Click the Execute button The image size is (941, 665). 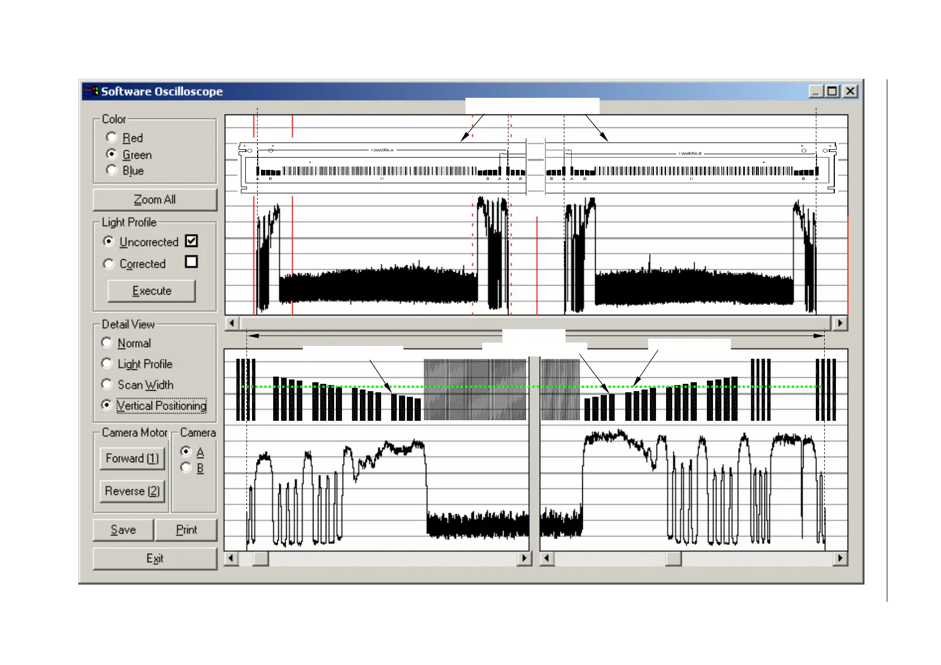151,291
